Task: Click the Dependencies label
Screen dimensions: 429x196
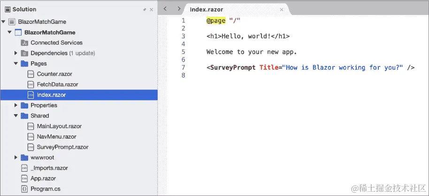Action: (49, 53)
